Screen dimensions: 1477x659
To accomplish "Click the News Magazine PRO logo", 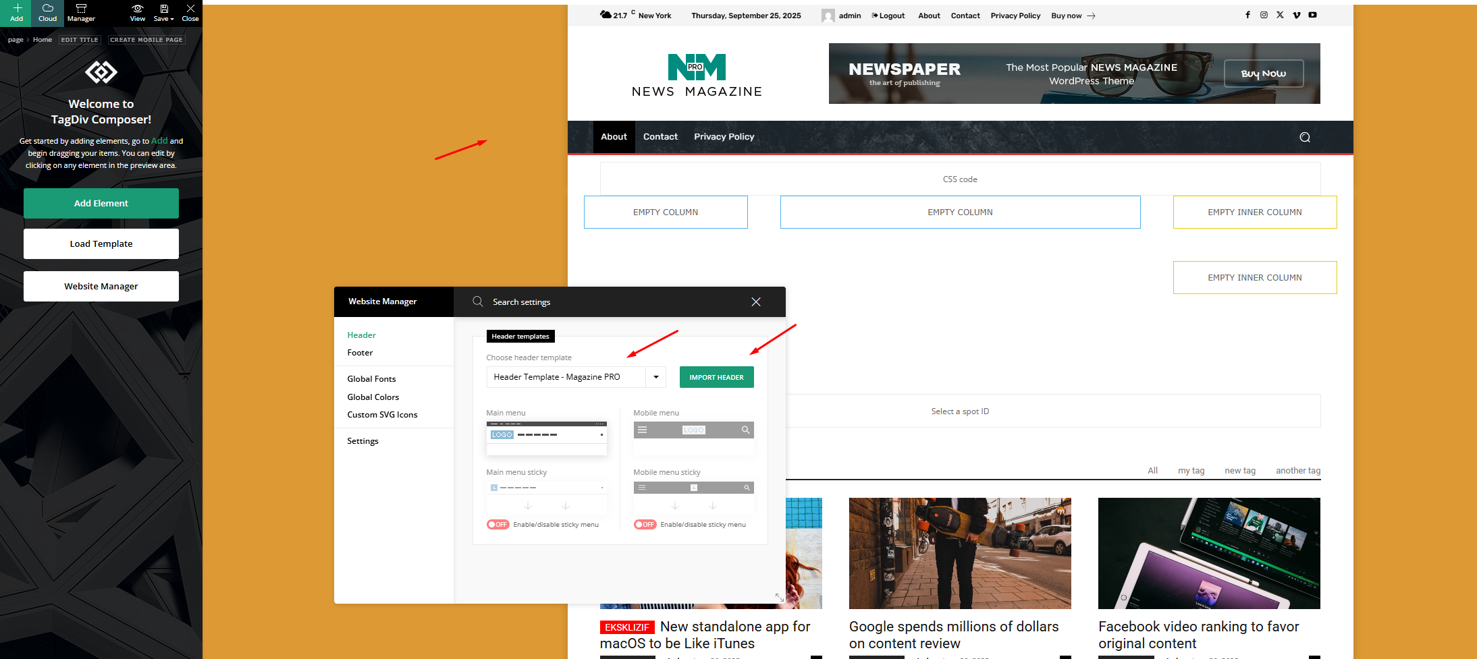I will [697, 75].
